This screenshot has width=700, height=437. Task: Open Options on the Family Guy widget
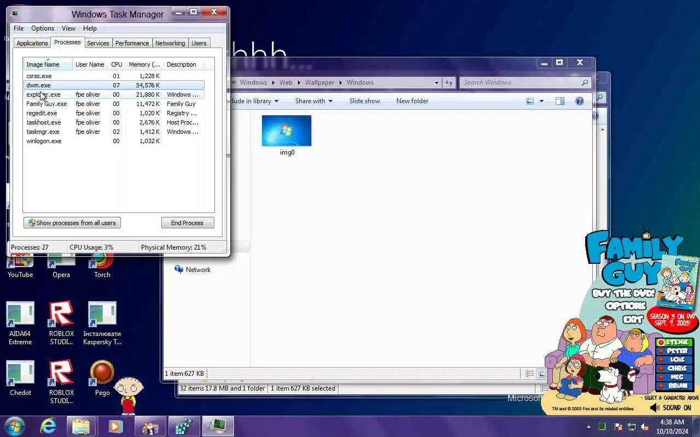626,306
